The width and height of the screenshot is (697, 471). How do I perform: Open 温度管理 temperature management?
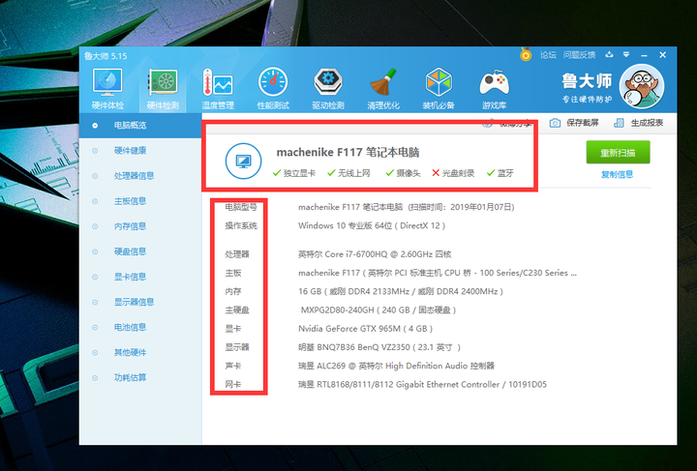(x=218, y=89)
